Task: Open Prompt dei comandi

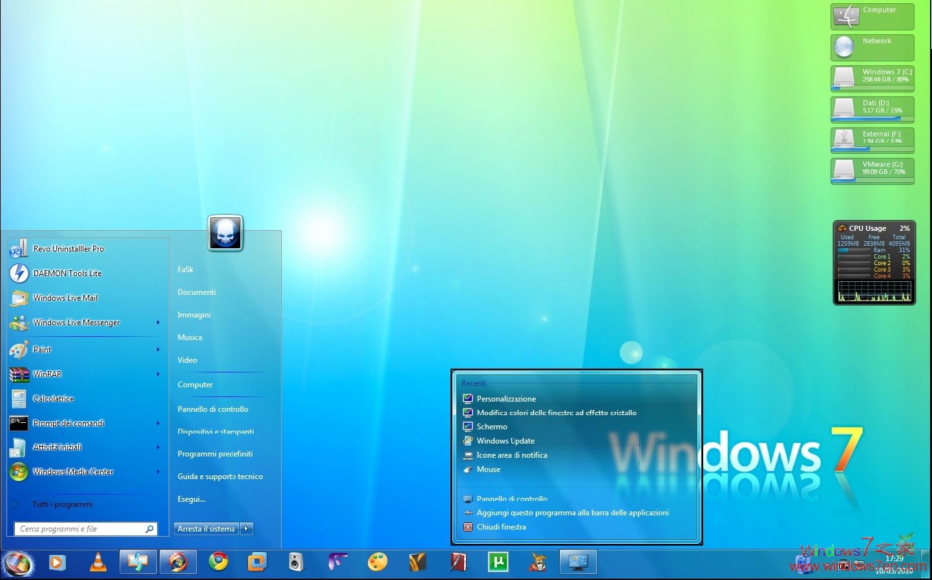Action: point(69,423)
